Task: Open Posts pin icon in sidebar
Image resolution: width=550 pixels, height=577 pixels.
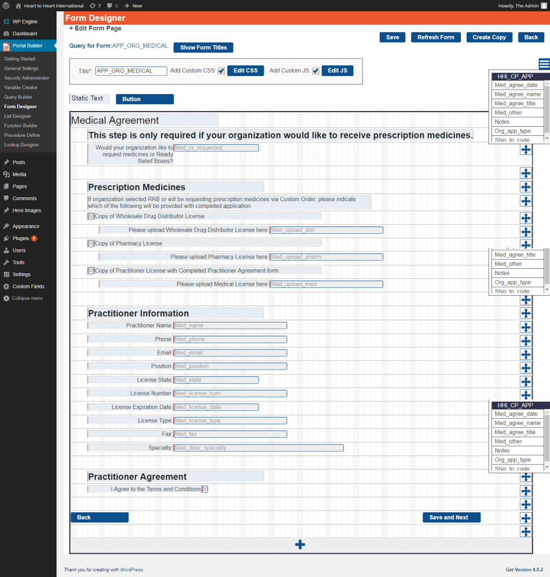Action: point(6,162)
